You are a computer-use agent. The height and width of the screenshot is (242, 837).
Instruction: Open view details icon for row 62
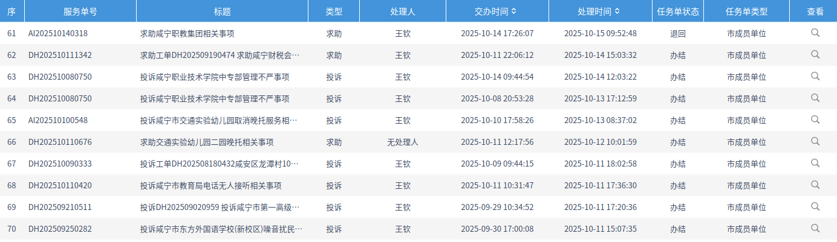click(815, 54)
